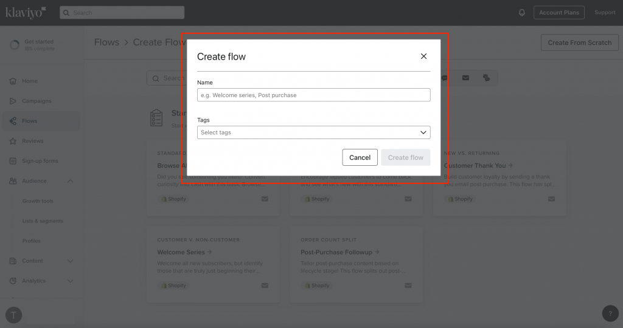Click the Analytics pie chart icon

pos(13,281)
